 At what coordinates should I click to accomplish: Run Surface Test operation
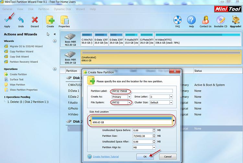point(17,80)
